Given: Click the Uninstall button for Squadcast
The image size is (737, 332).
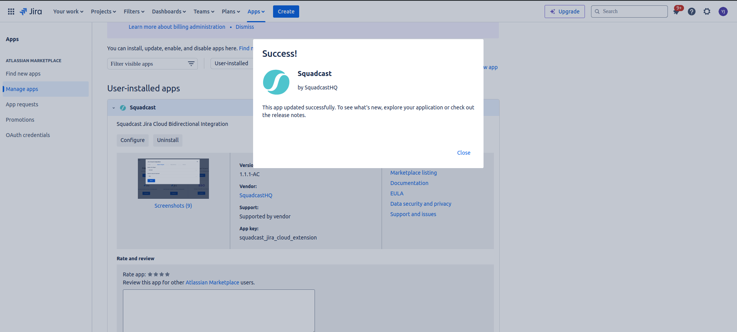Looking at the screenshot, I should [168, 140].
